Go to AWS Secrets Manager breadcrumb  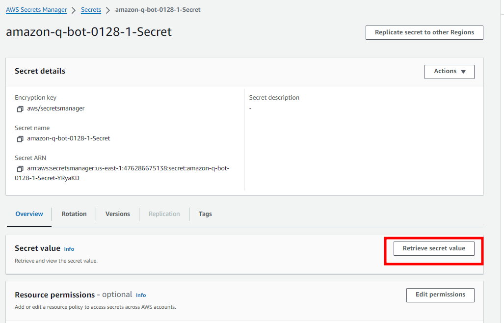click(x=36, y=10)
